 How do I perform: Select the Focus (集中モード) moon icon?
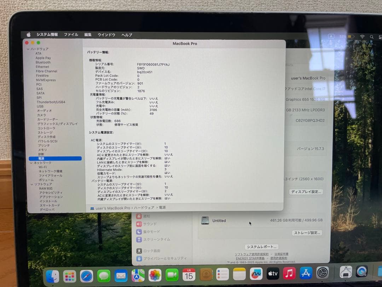[139, 231]
